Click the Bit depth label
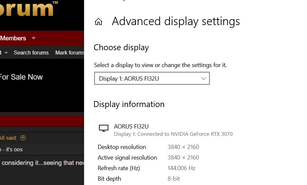This screenshot has width=307, height=185. pyautogui.click(x=109, y=178)
